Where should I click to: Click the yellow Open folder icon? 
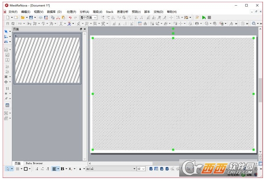pyautogui.click(x=23, y=17)
